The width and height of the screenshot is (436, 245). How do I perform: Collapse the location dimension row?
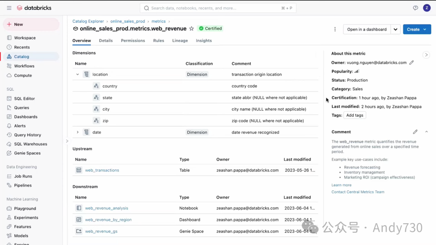(x=78, y=75)
